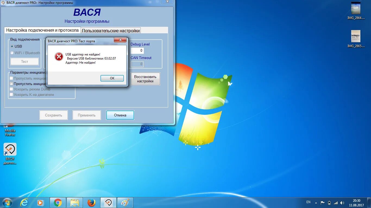
Task: Switch to Google Chrome in taskbar
Action: pos(58,203)
